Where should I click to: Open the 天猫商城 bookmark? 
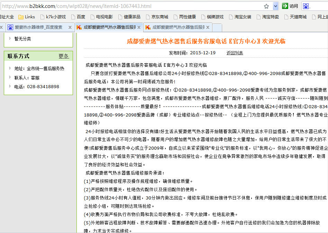coord(295,17)
